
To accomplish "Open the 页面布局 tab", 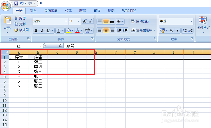I will [51, 11].
